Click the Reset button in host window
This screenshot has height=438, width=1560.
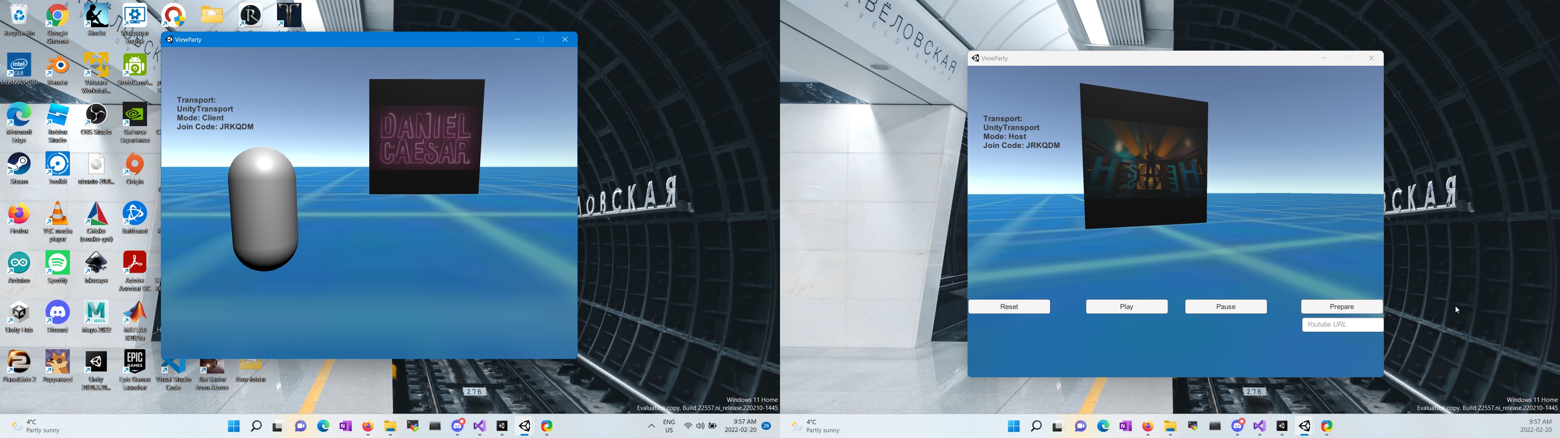pyautogui.click(x=1009, y=307)
